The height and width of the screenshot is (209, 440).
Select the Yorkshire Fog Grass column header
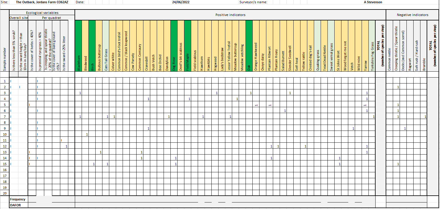click(372, 46)
